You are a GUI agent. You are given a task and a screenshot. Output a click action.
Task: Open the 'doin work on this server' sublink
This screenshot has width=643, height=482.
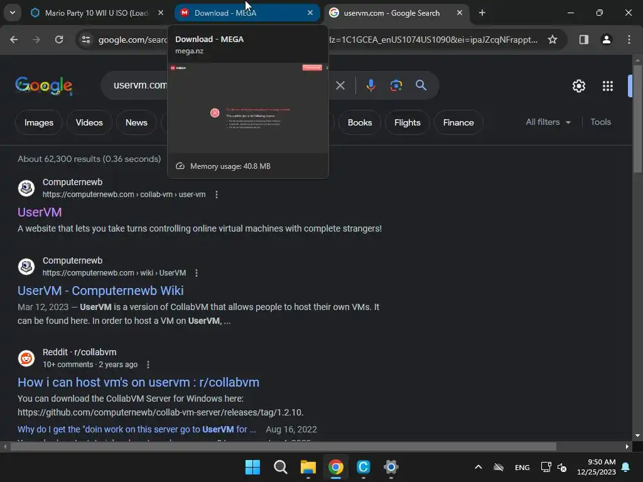[x=136, y=429]
